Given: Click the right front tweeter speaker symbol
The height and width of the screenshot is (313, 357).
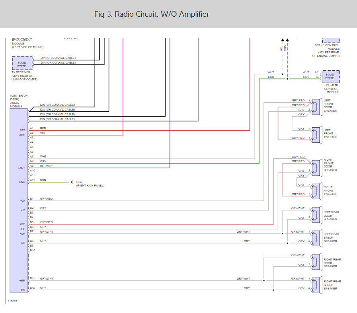Looking at the screenshot, I should (x=317, y=191).
